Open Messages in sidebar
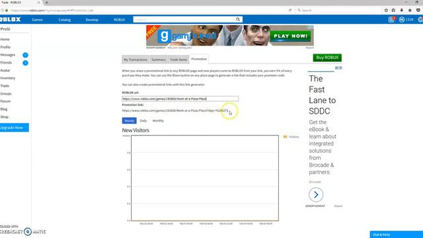Viewport: 423px width, 238px height. 7,55
